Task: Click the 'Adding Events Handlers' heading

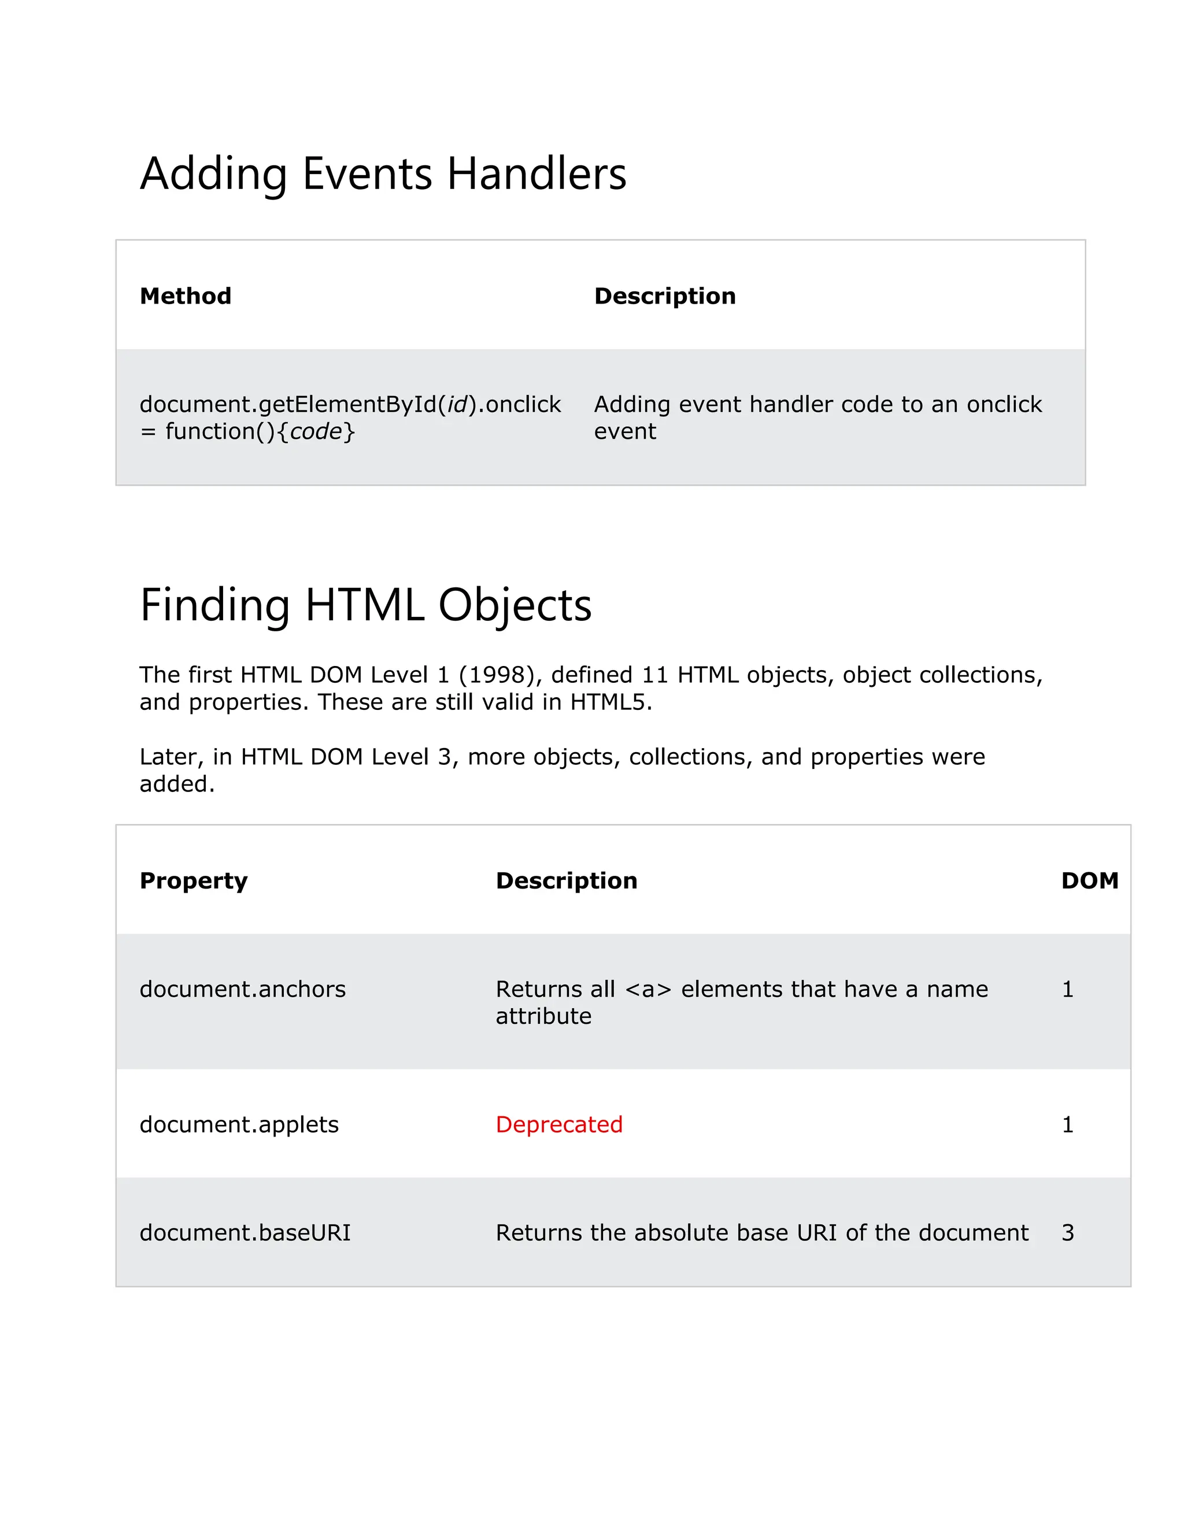Action: point(383,173)
